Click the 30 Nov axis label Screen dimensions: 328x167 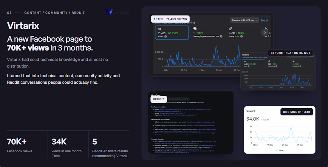pos(220,70)
